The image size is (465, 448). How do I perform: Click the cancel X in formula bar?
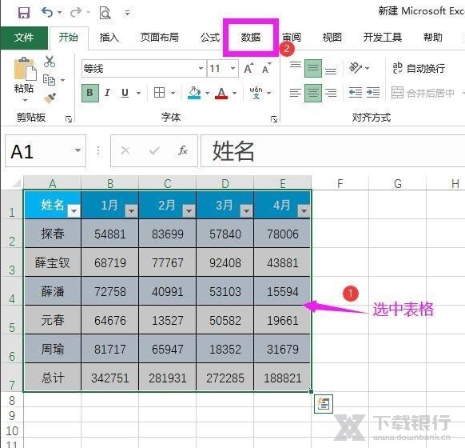[125, 150]
